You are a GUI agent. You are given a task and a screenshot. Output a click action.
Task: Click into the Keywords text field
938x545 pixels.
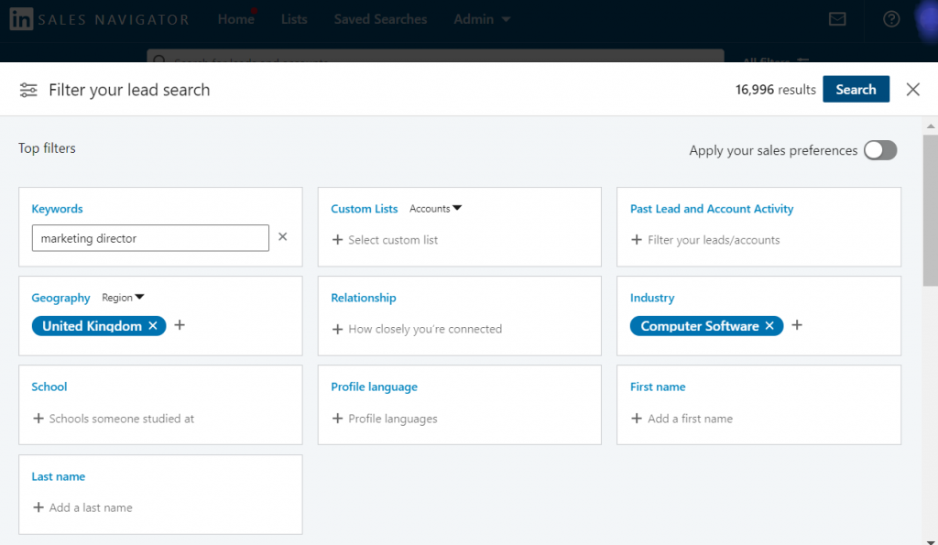coord(150,238)
